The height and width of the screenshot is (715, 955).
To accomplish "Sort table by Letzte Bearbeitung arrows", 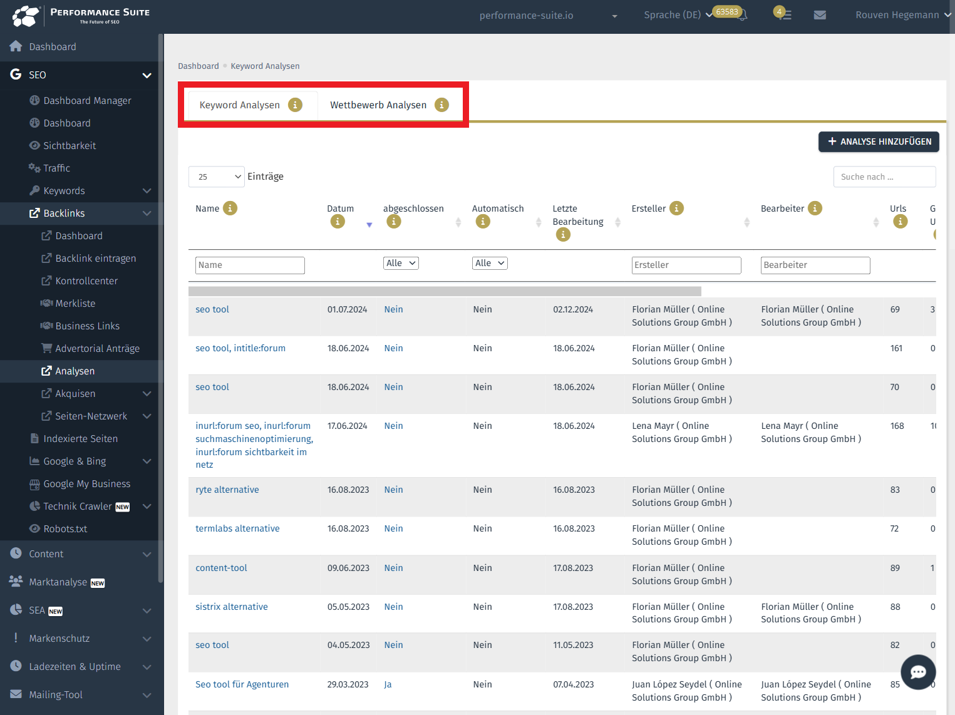I will click(618, 222).
